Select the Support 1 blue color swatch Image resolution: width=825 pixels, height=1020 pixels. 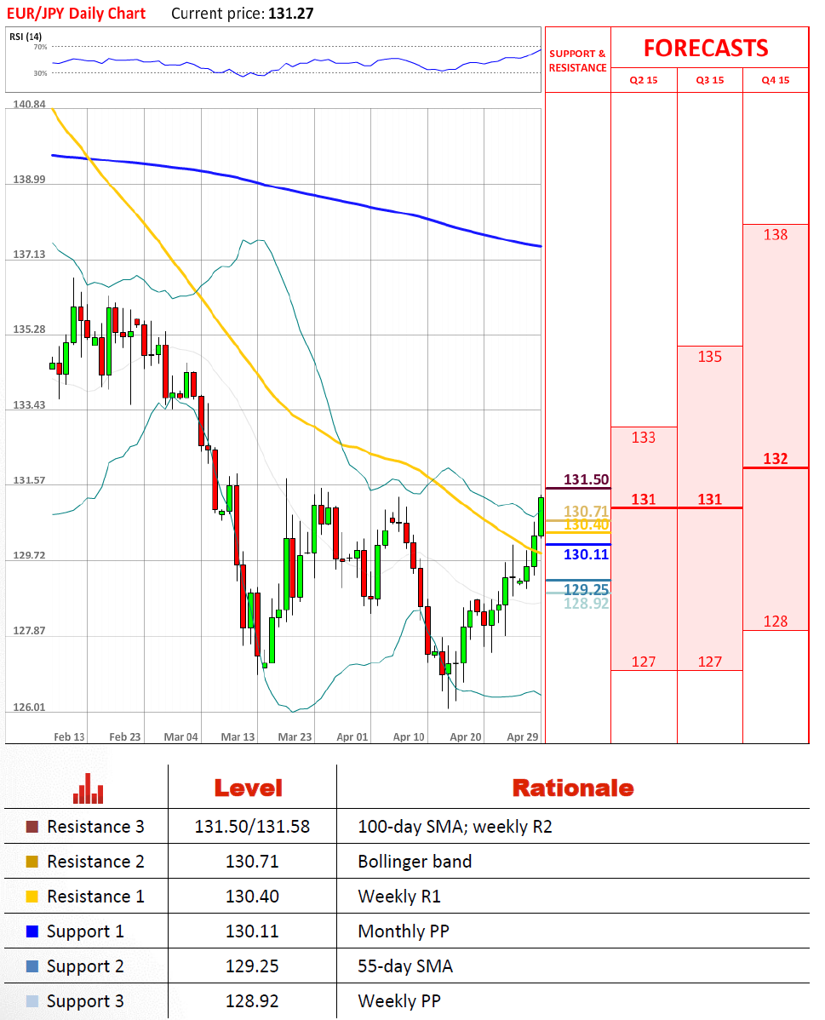(x=32, y=931)
